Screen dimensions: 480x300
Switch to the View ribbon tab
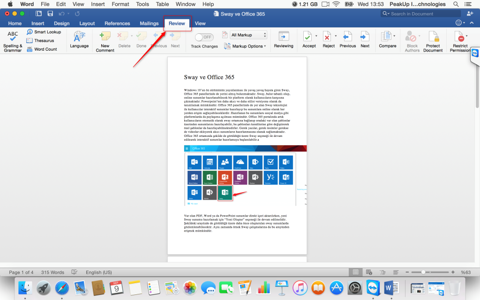tap(200, 23)
